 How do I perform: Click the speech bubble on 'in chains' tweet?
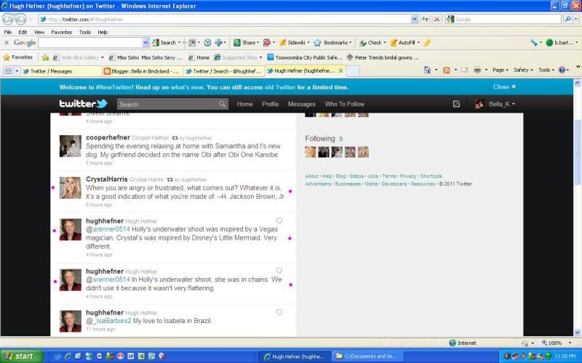pos(279,271)
